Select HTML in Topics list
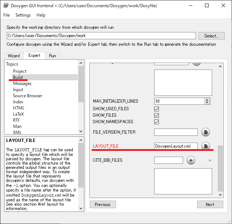 [19, 108]
